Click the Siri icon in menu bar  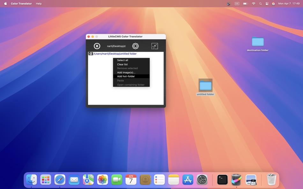coord(273,3)
